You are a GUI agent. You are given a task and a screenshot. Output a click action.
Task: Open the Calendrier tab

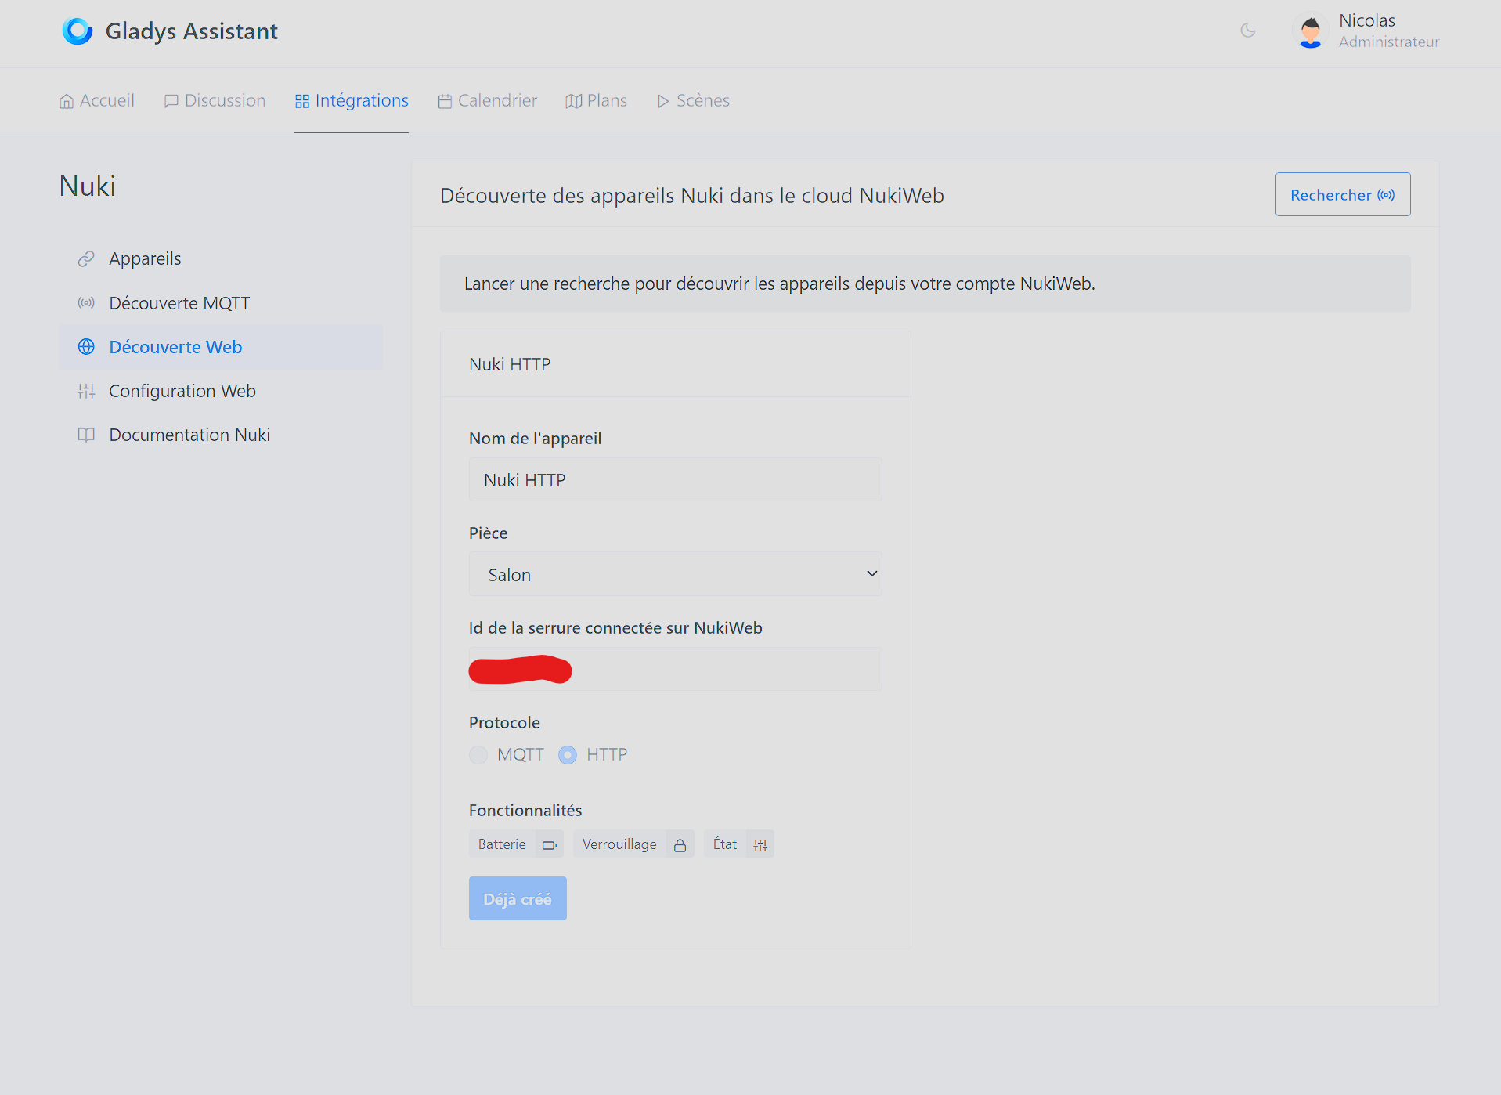point(487,101)
